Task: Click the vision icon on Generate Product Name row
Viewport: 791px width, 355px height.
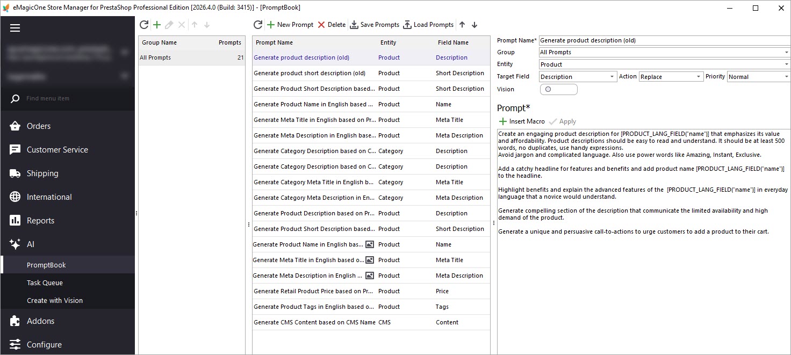Action: (x=370, y=244)
